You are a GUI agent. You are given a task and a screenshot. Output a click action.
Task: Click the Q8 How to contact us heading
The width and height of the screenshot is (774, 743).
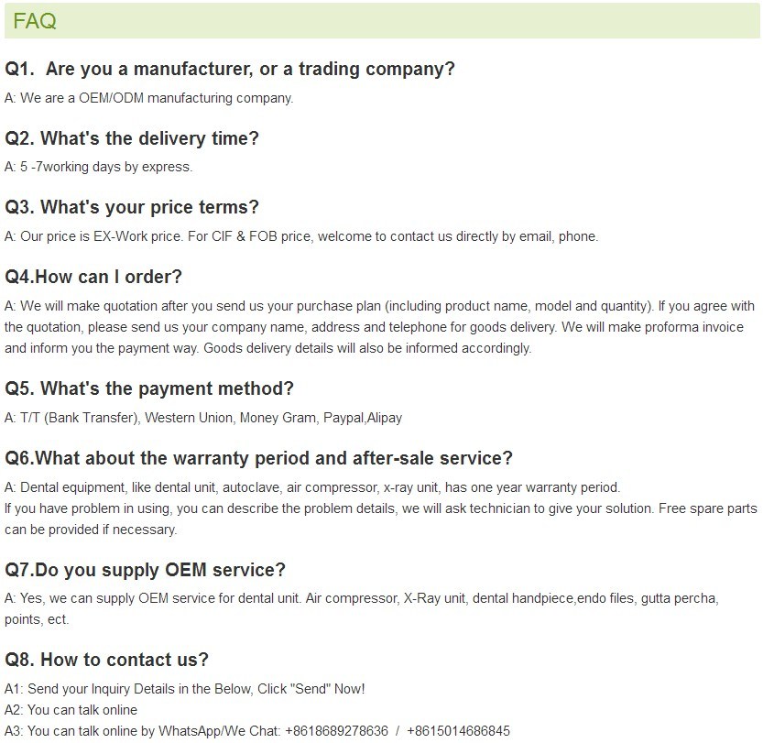point(107,660)
